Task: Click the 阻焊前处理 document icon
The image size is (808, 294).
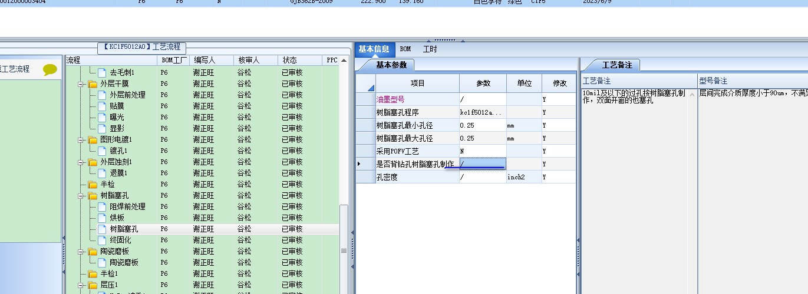Action: (102, 206)
